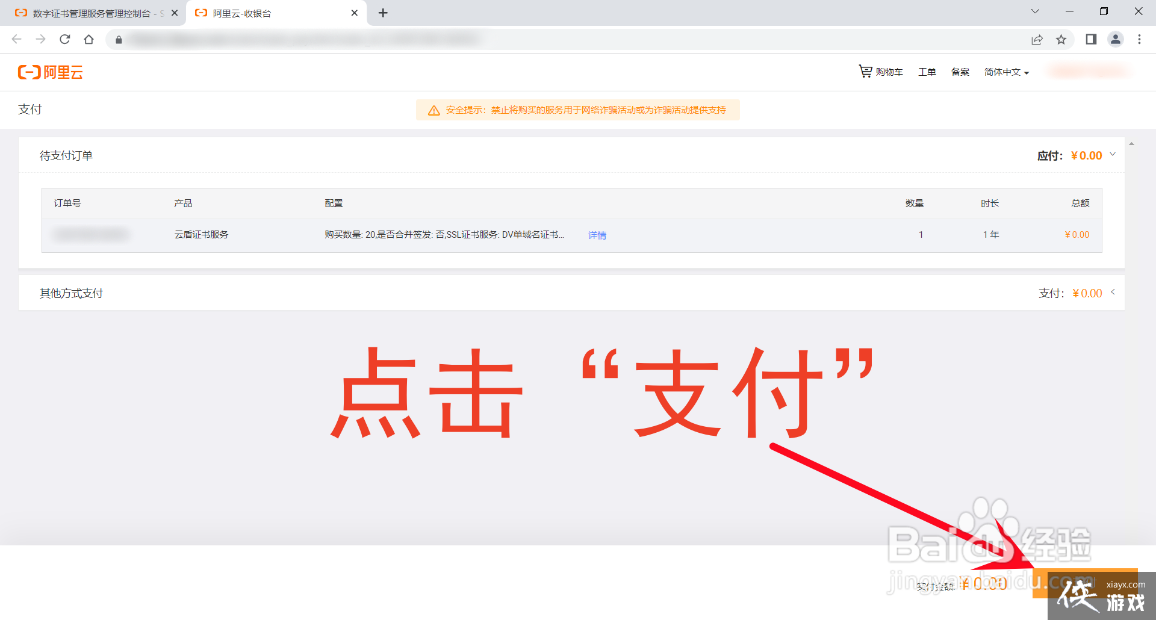Open Chrome three-dot menu
This screenshot has height=620, width=1156.
pyautogui.click(x=1139, y=39)
